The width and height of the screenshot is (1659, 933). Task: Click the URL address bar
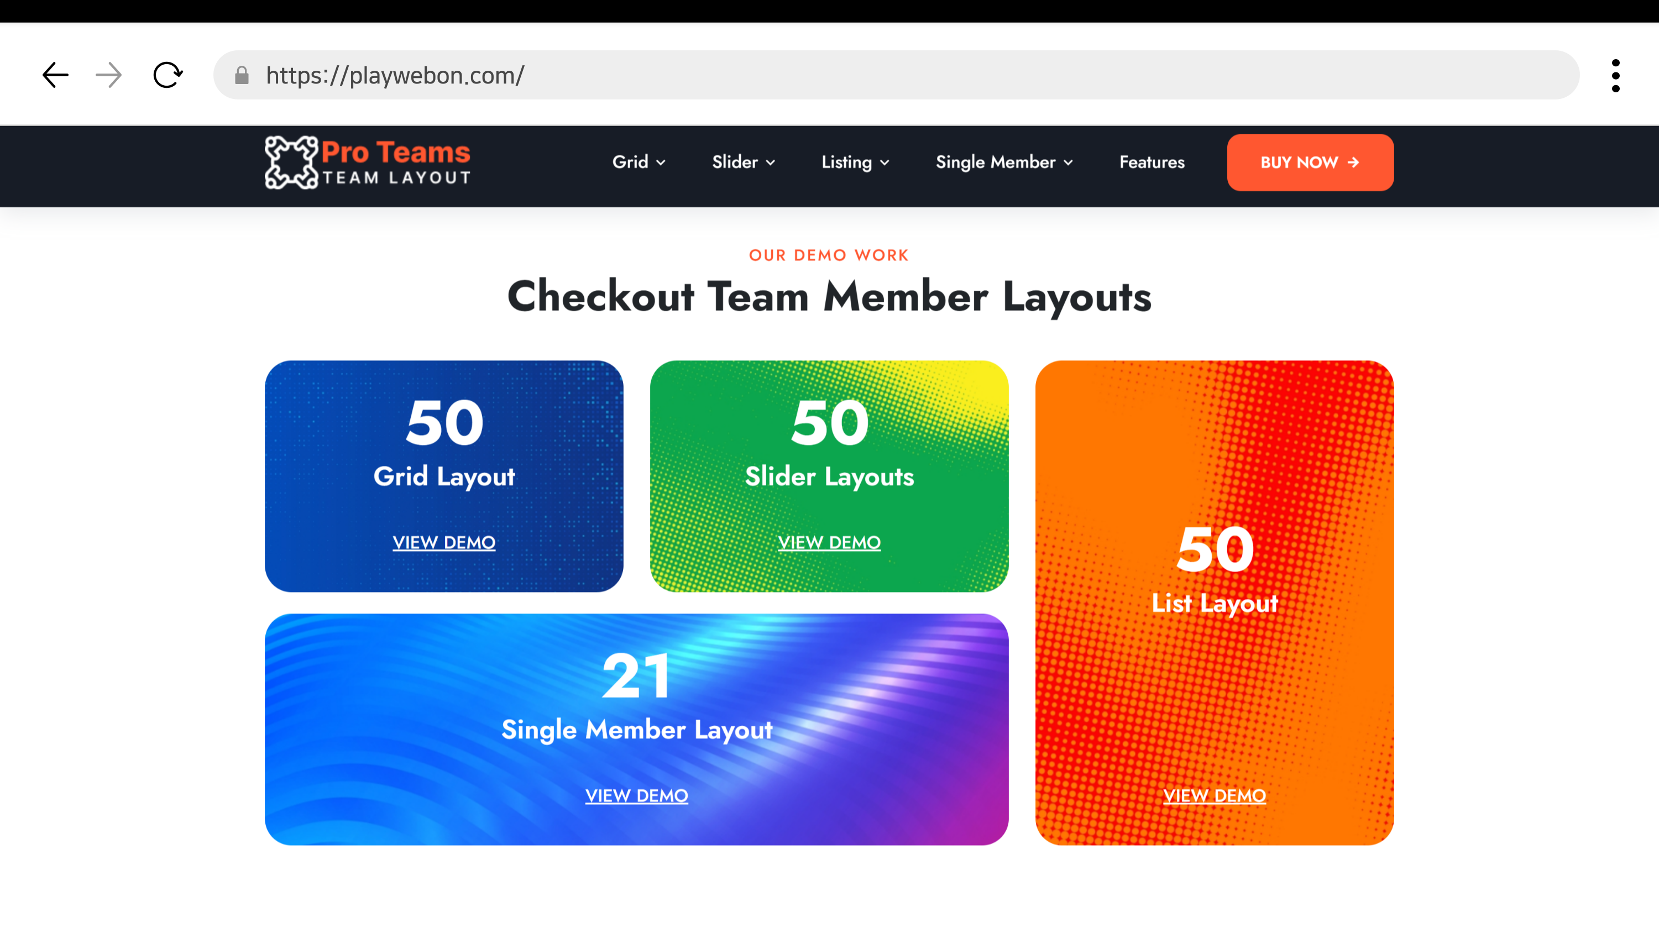pos(902,75)
